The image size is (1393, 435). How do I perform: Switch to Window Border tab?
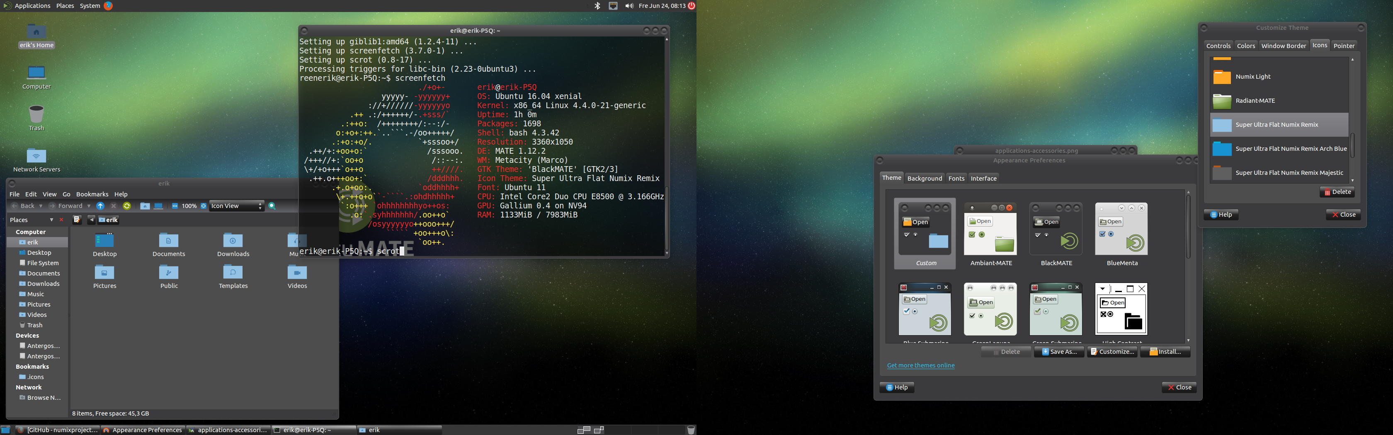(1283, 46)
